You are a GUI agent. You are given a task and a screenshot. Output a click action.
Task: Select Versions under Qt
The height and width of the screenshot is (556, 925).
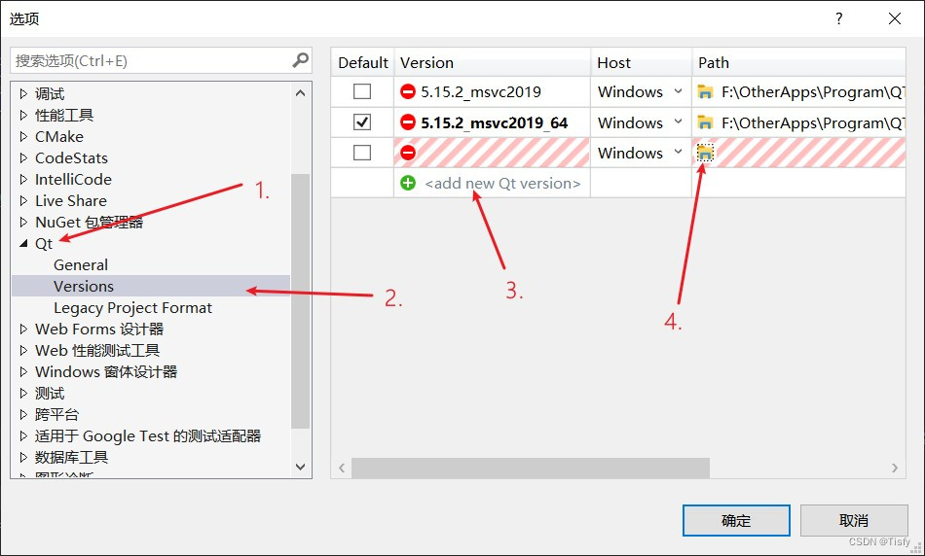[x=84, y=286]
